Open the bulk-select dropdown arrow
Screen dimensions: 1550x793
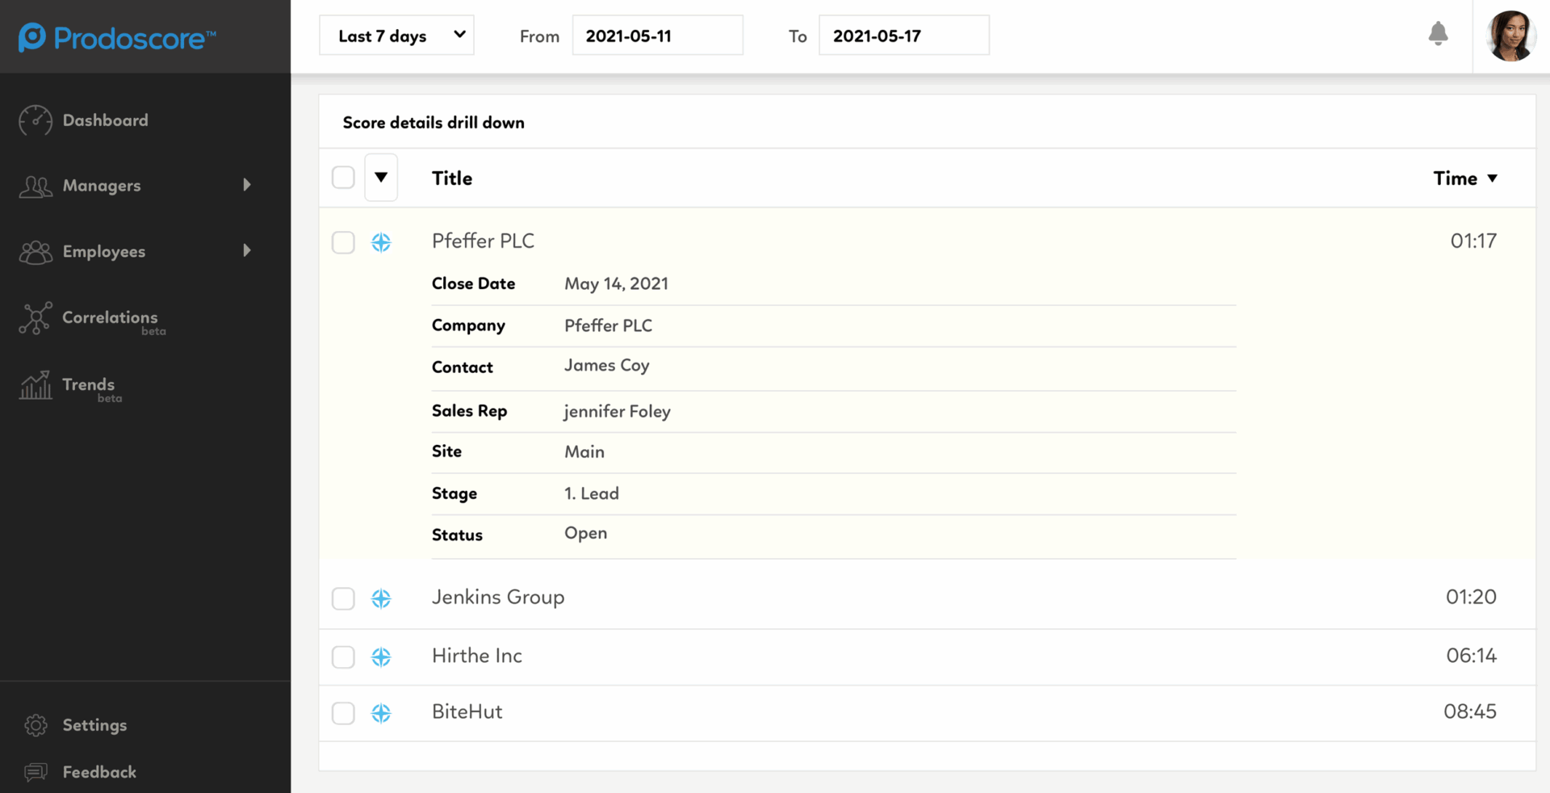(381, 178)
